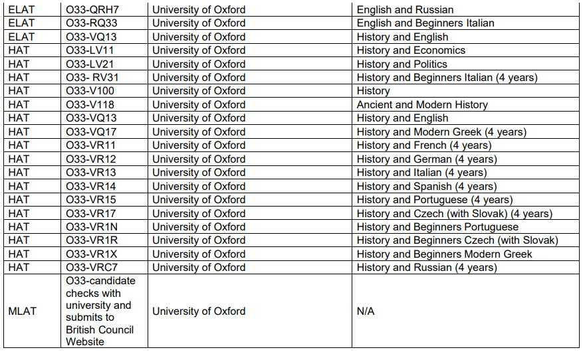Click History and Czech (with Slovak) entry
This screenshot has width=583, height=352.
pos(454,213)
